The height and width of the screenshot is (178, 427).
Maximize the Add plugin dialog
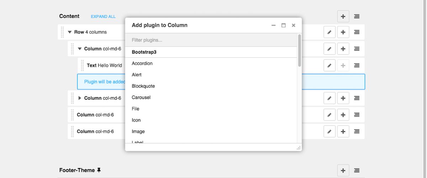pyautogui.click(x=284, y=25)
